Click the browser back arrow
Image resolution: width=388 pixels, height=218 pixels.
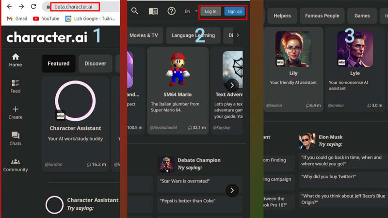pyautogui.click(x=9, y=7)
